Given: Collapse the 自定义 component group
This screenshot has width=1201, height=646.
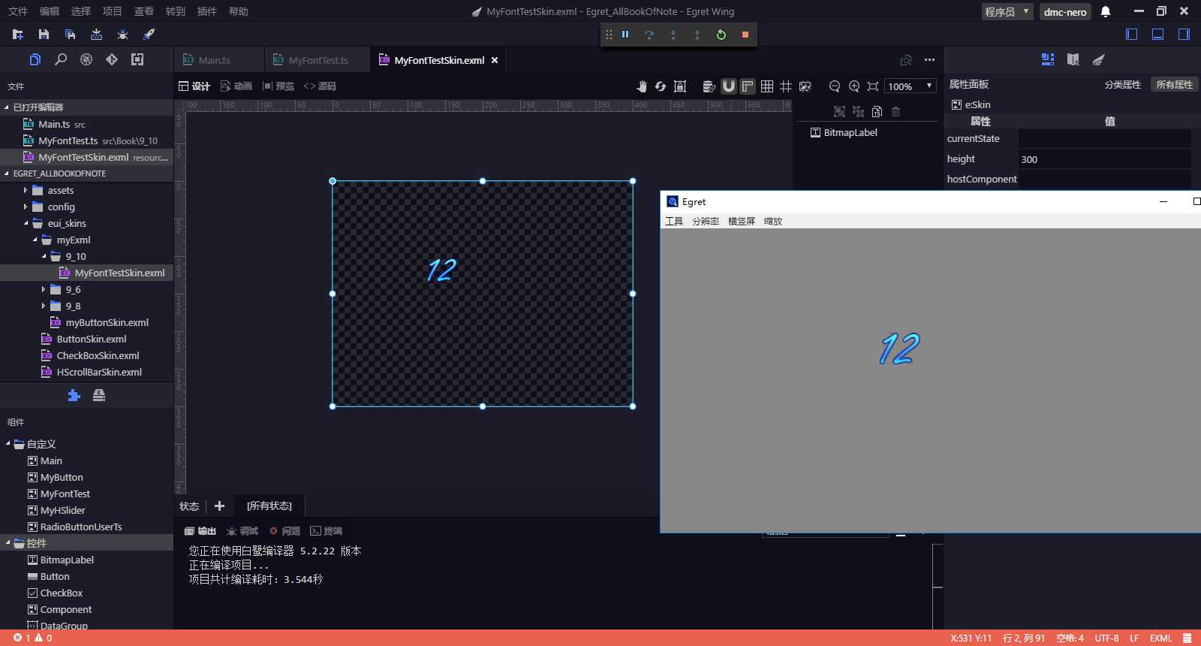Looking at the screenshot, I should pyautogui.click(x=8, y=444).
